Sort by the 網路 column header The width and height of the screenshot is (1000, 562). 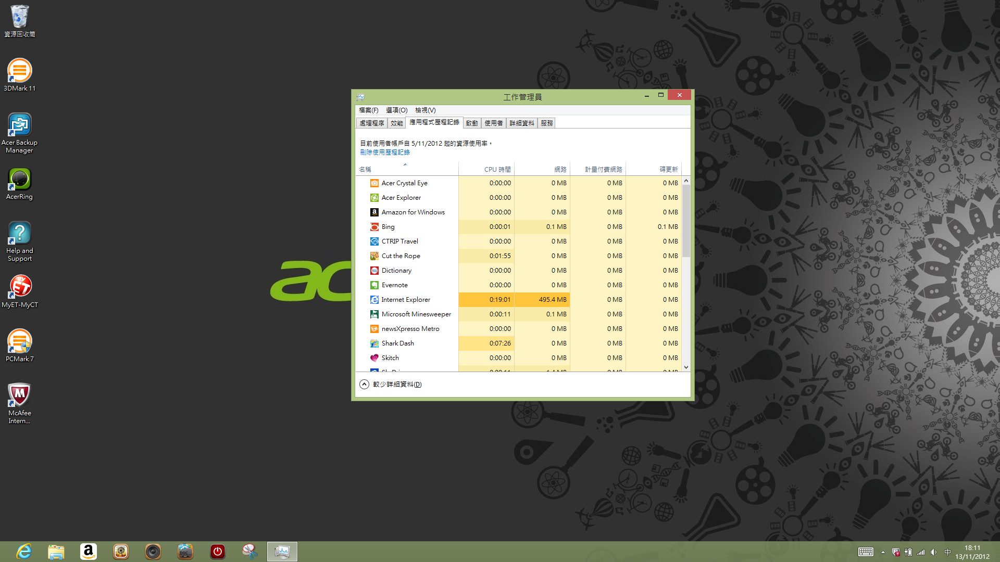pos(542,169)
